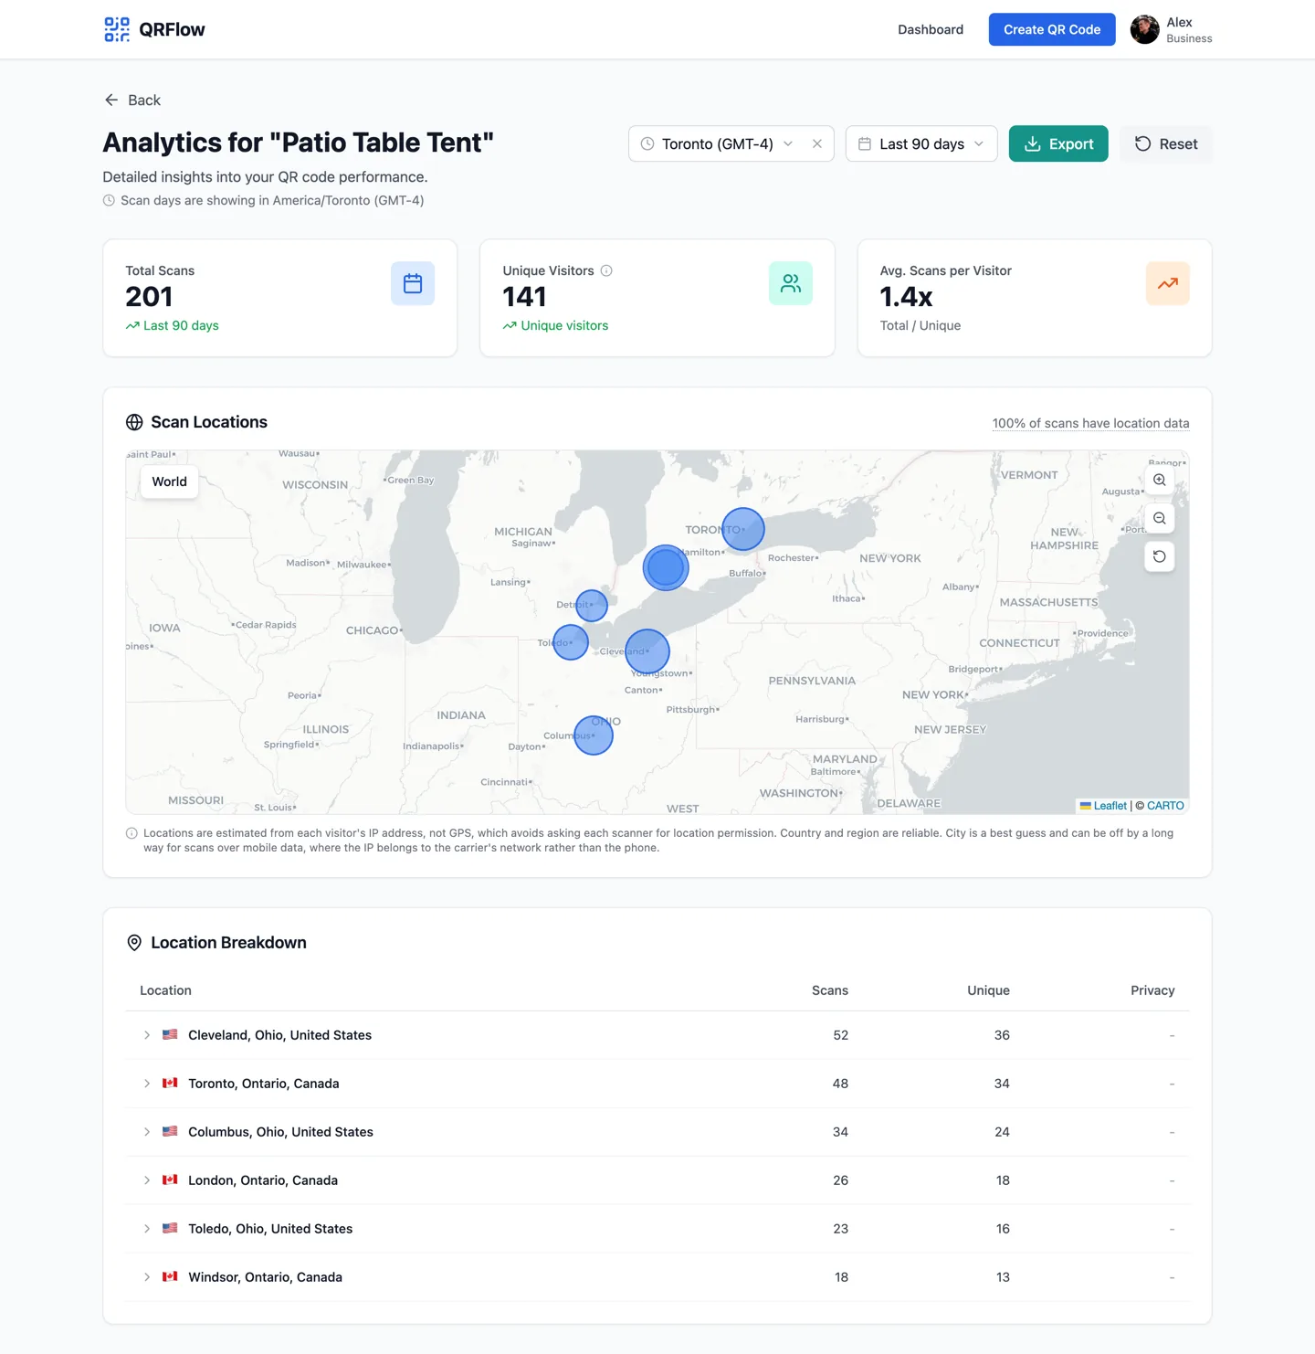Go to Dashboard in top navigation
Image resolution: width=1315 pixels, height=1354 pixels.
(x=931, y=29)
